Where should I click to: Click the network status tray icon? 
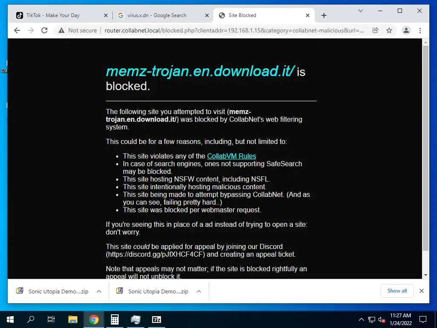(372, 319)
